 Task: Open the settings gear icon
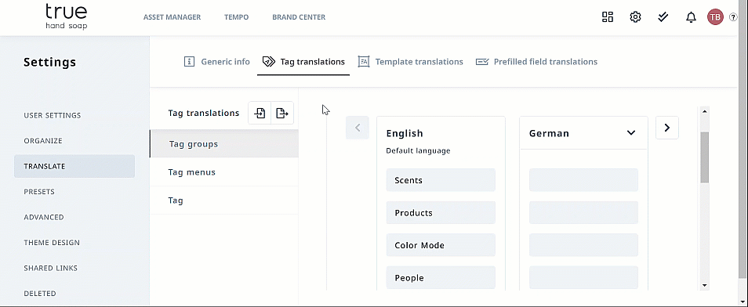coord(635,17)
